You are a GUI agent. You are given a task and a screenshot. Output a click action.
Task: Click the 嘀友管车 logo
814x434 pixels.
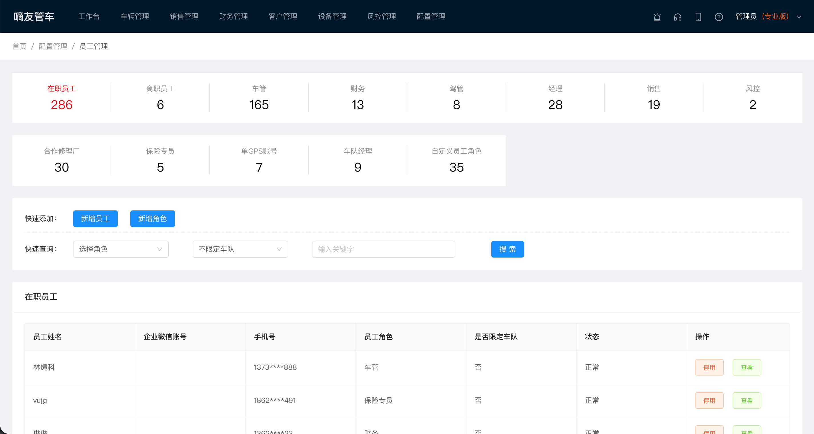point(33,17)
